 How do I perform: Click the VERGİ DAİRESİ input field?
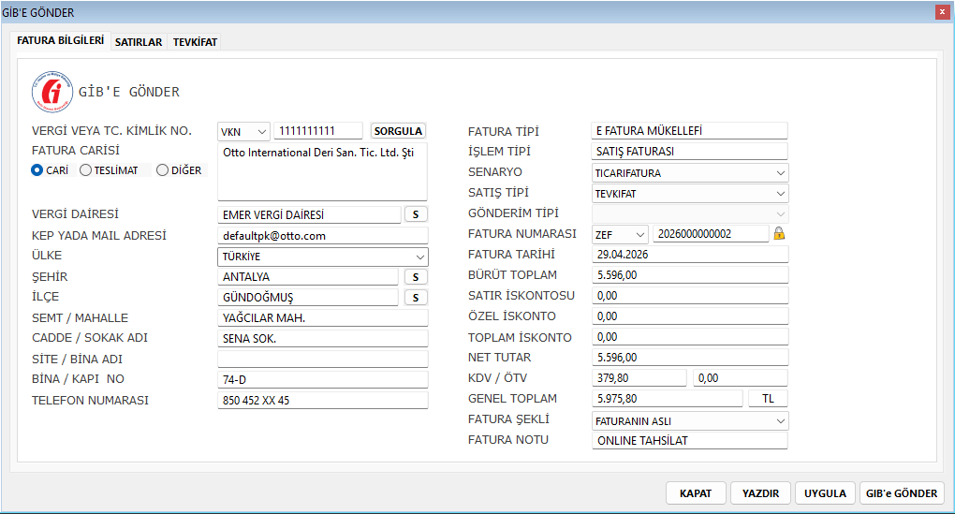point(309,214)
